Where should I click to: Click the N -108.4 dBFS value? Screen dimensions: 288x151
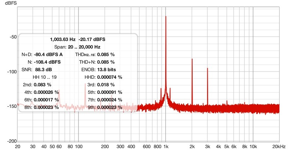(x=47, y=62)
